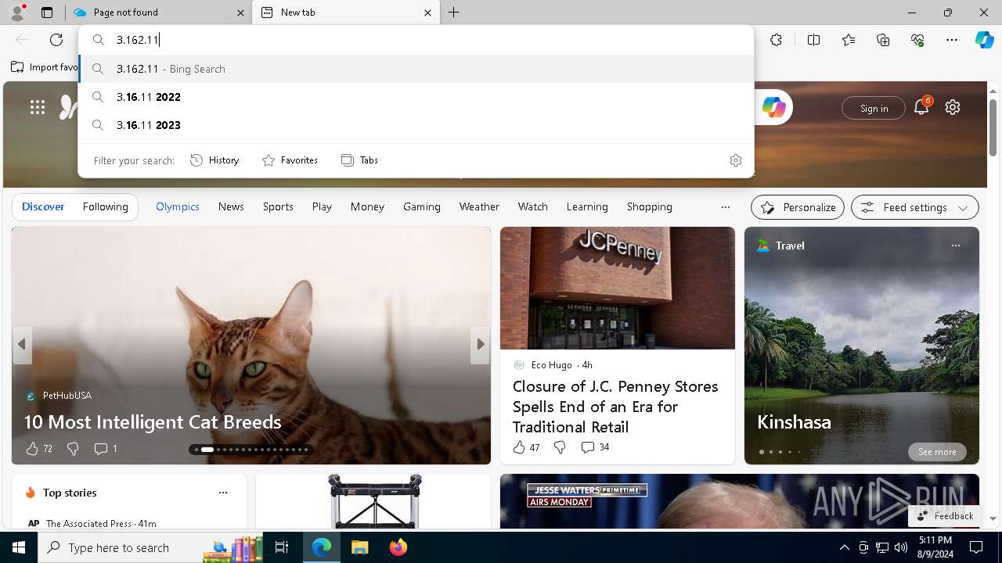
Task: Open the News category
Action: (231, 206)
